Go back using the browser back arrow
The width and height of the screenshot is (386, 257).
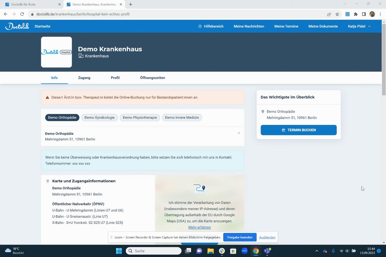pos(6,14)
